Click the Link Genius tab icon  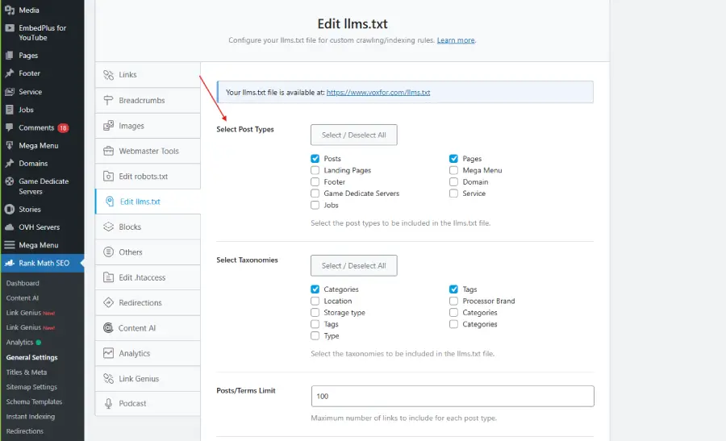point(108,379)
